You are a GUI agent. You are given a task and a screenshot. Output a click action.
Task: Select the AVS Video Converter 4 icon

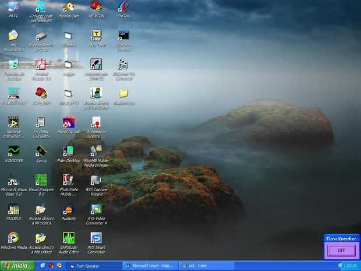click(96, 214)
